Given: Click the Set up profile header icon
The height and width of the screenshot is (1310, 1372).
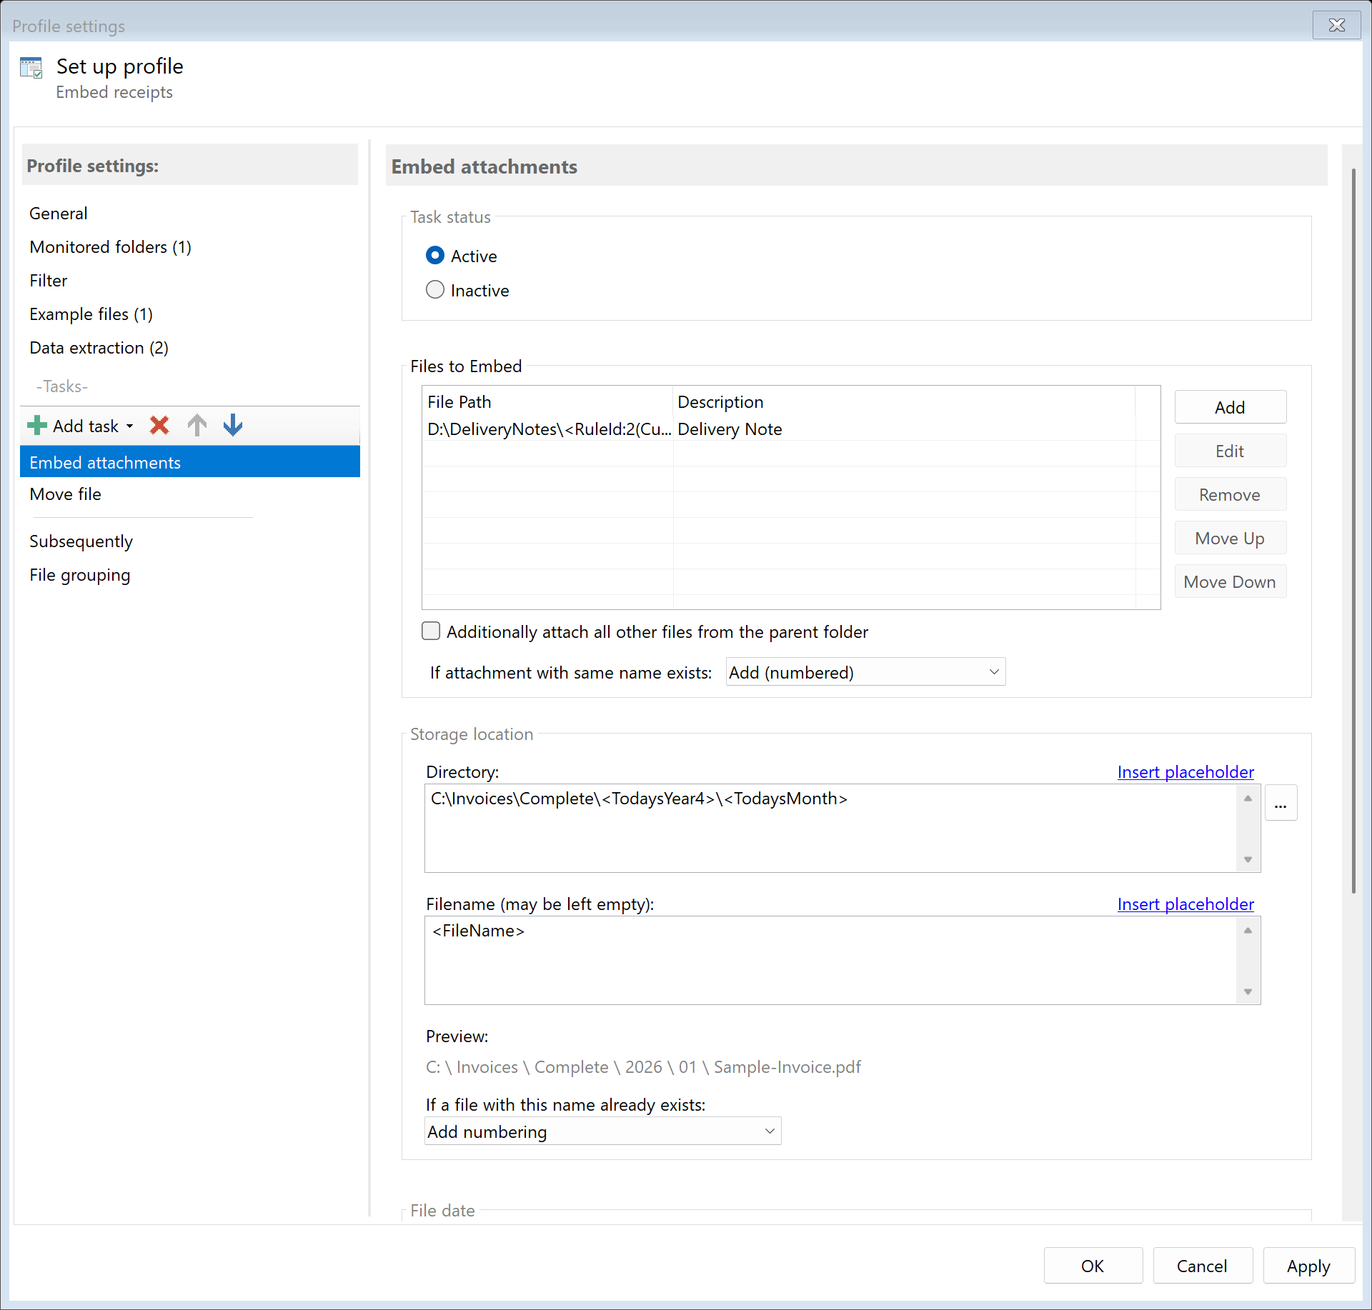Looking at the screenshot, I should 31,66.
